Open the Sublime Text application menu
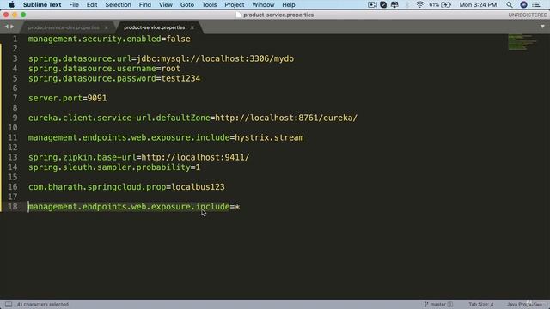The height and width of the screenshot is (309, 550). pyautogui.click(x=42, y=4)
